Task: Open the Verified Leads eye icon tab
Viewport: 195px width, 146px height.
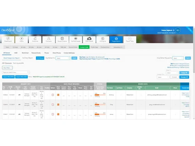Action: [x=76, y=40]
